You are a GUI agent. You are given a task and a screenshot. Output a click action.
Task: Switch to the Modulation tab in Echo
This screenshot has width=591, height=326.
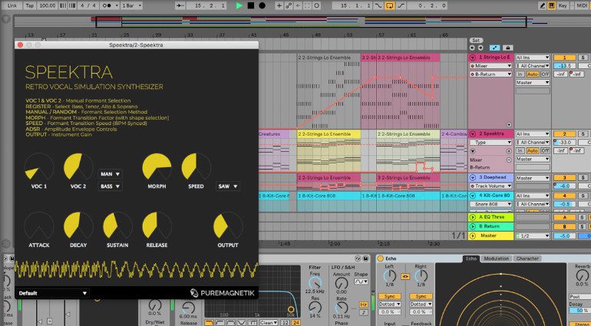495,258
